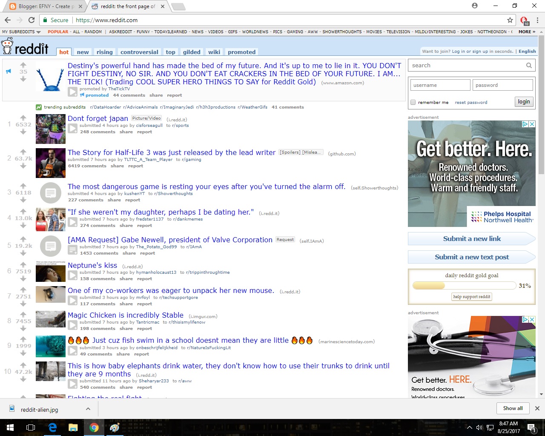The width and height of the screenshot is (545, 436).
Task: Click the page vertical scrollbar
Action: pyautogui.click(x=541, y=104)
